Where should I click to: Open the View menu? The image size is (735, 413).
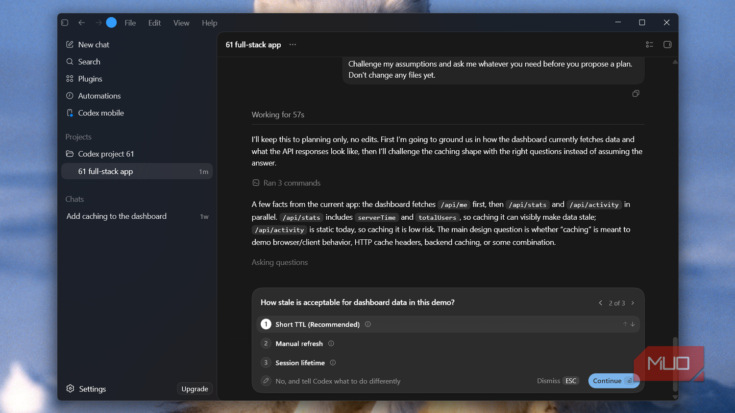tap(181, 23)
